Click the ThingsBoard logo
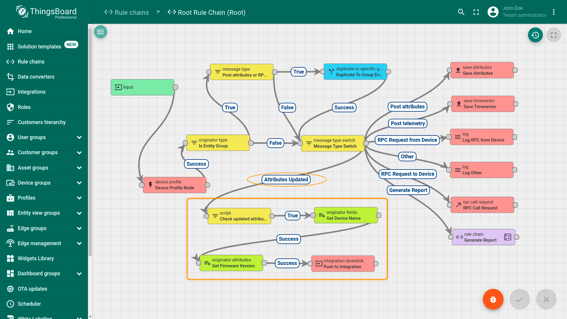 tap(46, 12)
